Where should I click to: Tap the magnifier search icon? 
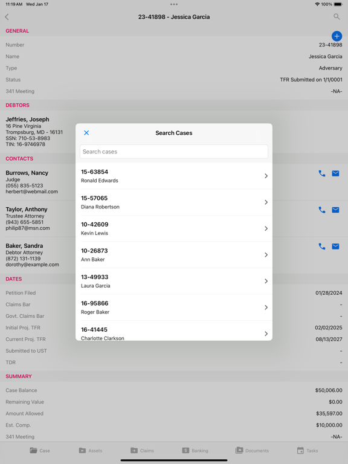[337, 16]
